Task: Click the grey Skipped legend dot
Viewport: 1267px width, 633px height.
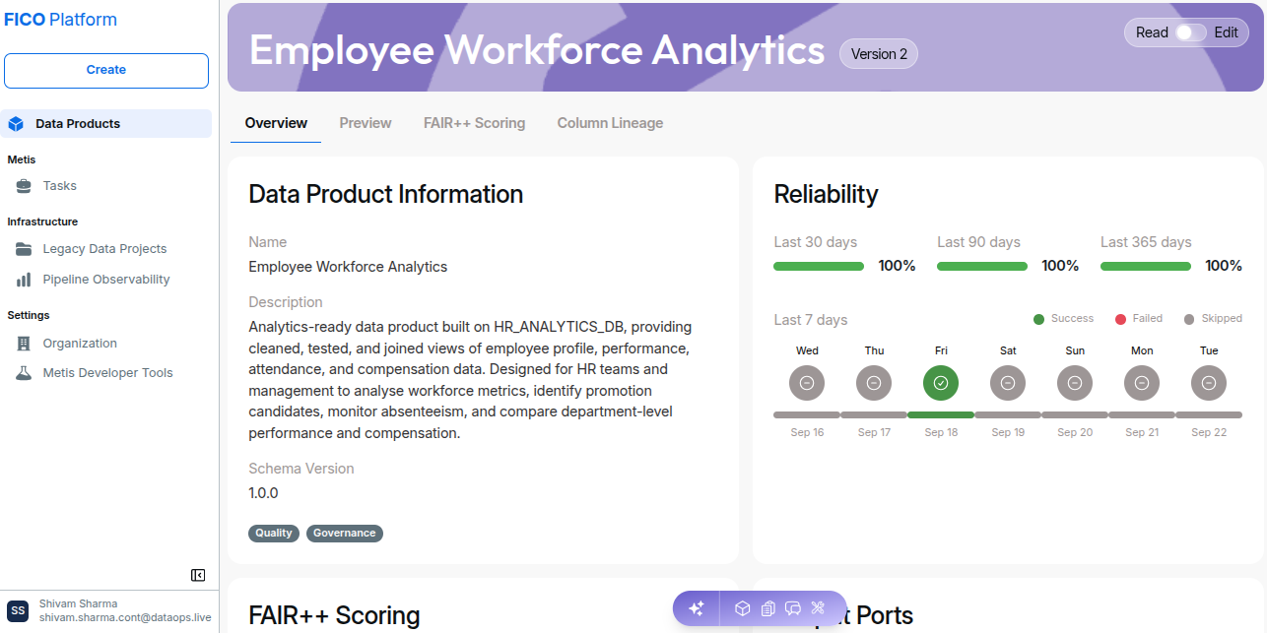Action: [x=1188, y=320]
